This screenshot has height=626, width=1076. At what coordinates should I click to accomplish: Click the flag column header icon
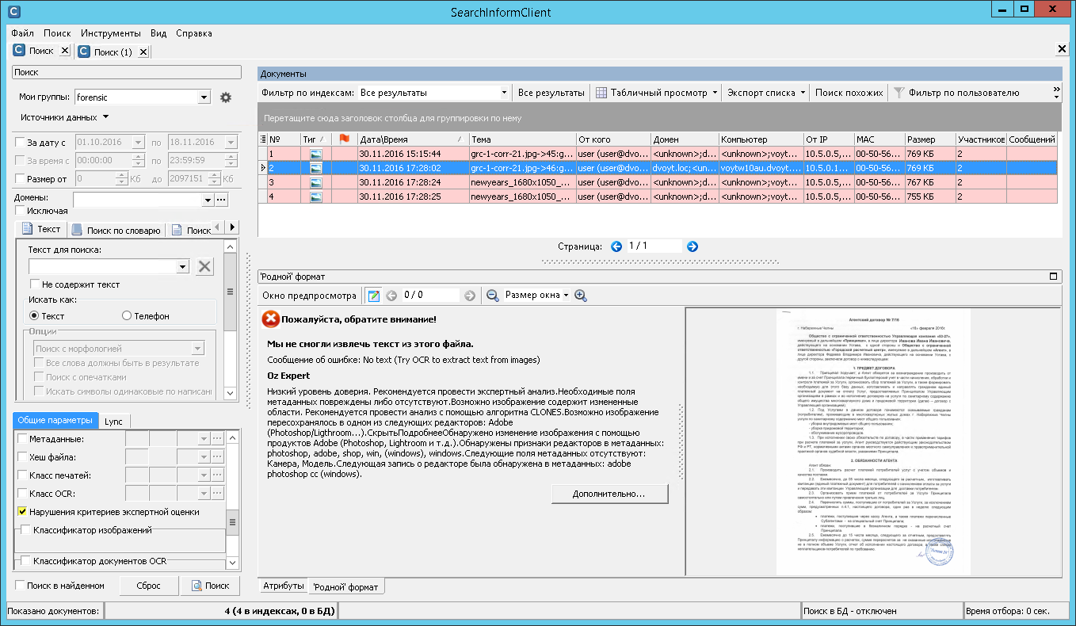pyautogui.click(x=344, y=139)
